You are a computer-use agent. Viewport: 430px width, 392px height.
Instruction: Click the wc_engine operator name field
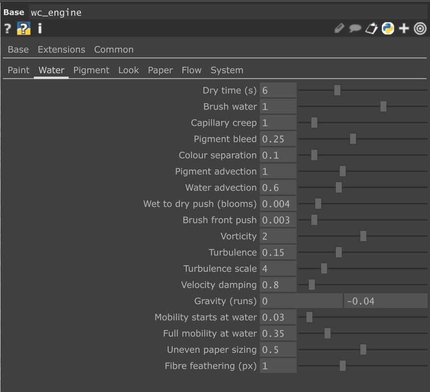228,12
